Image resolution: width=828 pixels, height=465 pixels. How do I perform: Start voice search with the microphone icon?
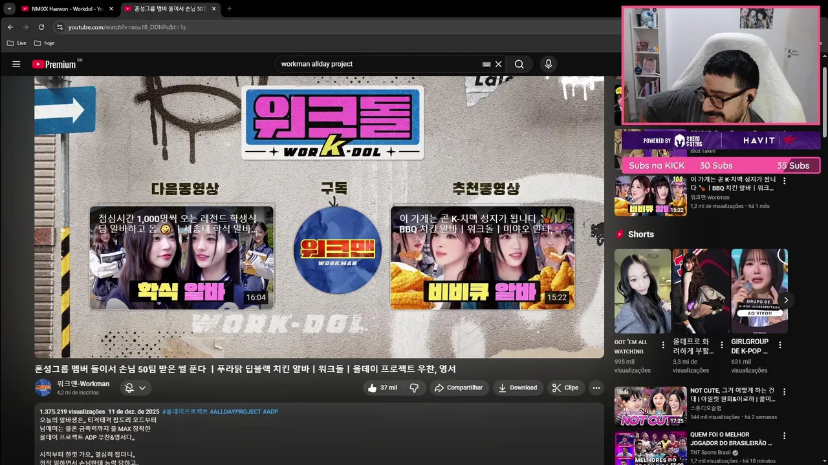pos(549,64)
